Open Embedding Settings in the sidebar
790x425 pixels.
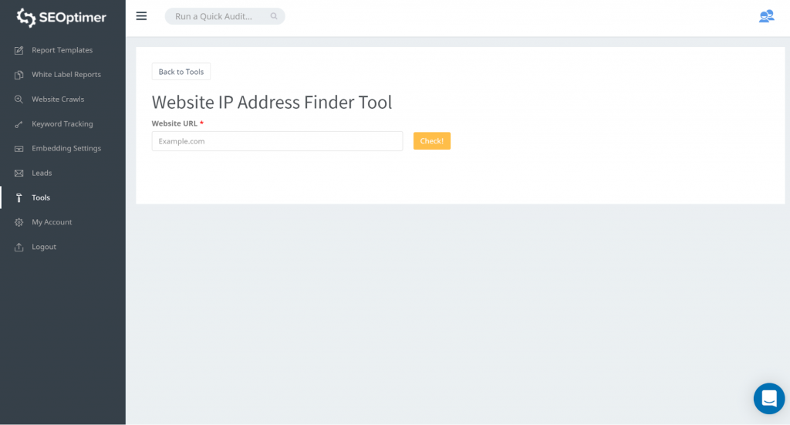66,148
